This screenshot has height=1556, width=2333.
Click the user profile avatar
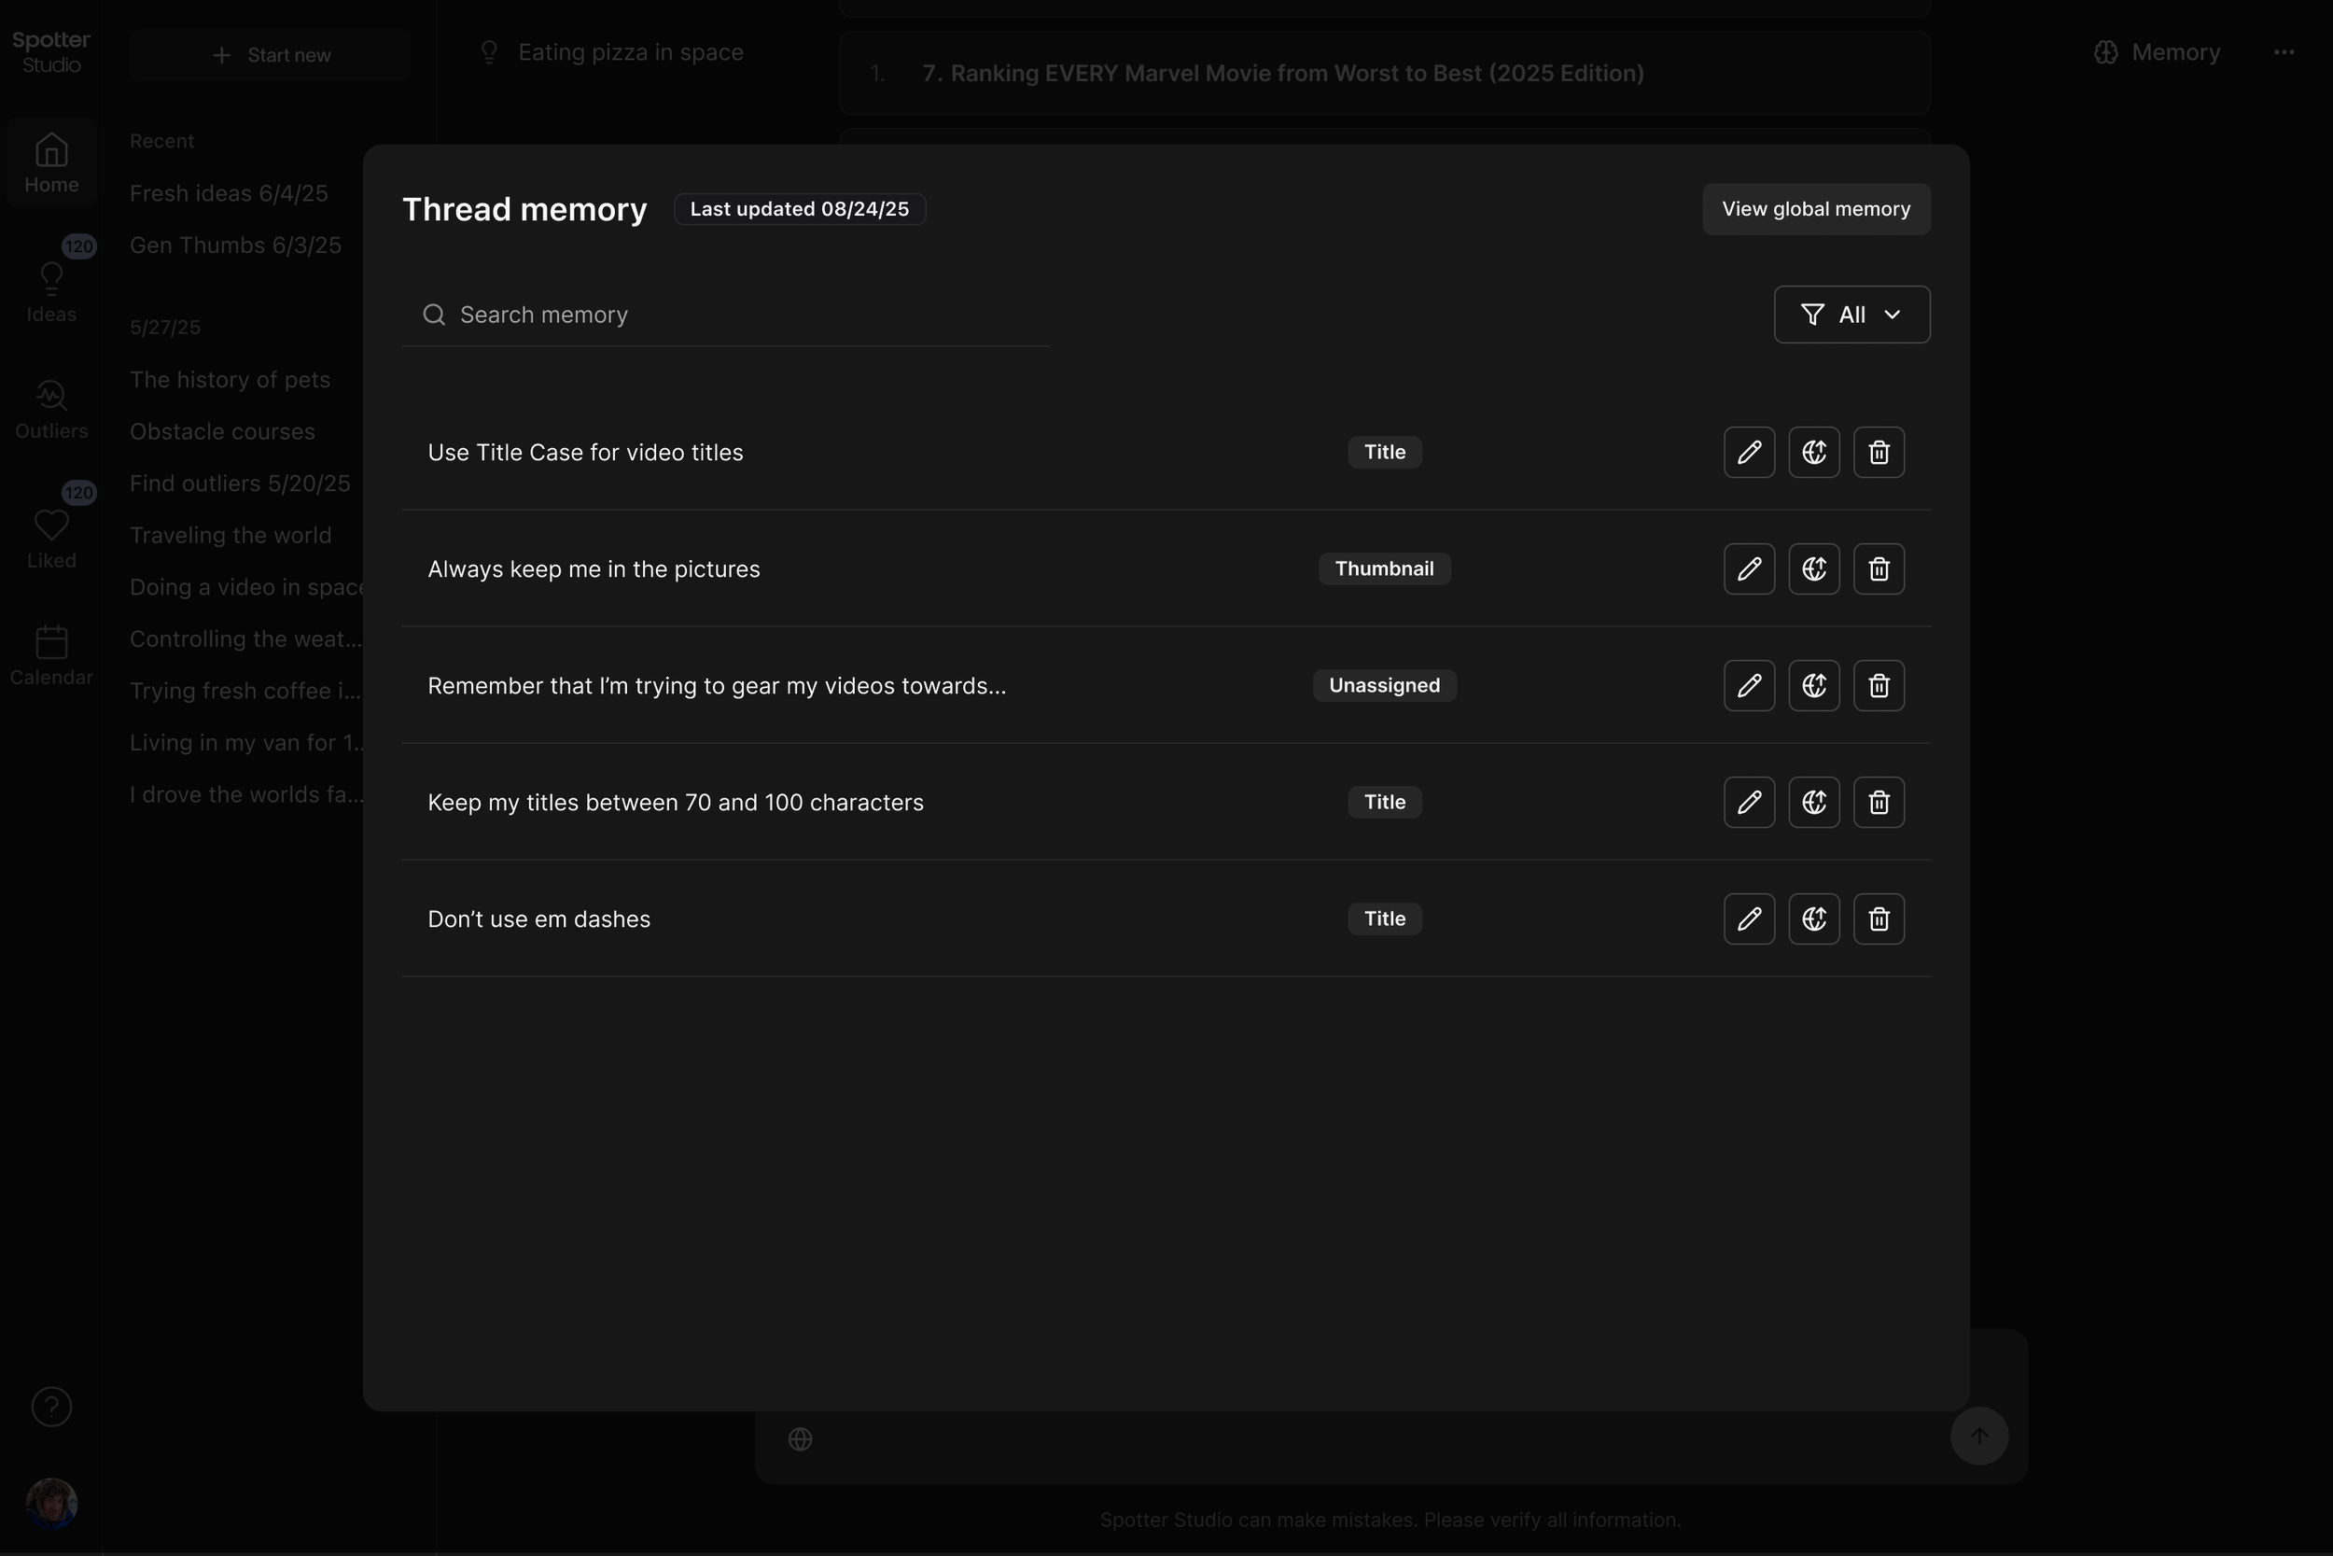point(51,1503)
